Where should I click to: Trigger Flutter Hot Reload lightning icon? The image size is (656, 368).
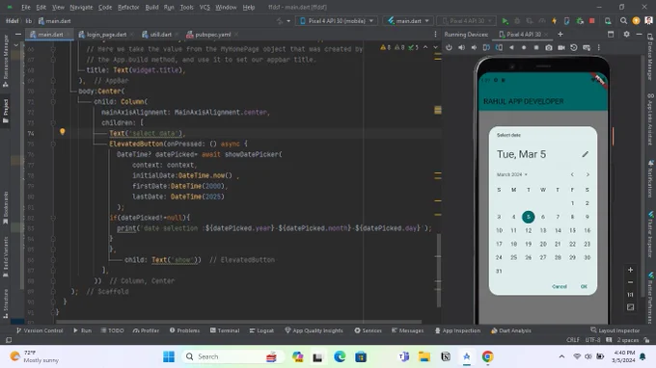555,21
